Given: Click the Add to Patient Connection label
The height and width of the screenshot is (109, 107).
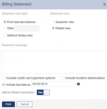Looking at the screenshot, I should (x=18, y=92).
